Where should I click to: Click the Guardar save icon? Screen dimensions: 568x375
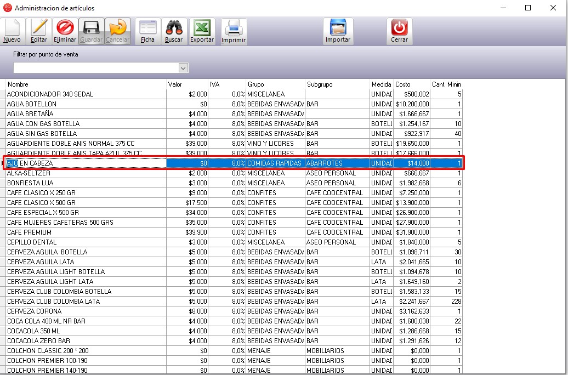[x=91, y=31]
